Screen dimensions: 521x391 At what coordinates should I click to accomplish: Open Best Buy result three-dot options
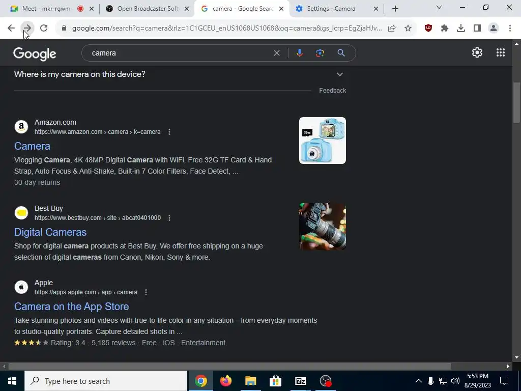tap(169, 218)
